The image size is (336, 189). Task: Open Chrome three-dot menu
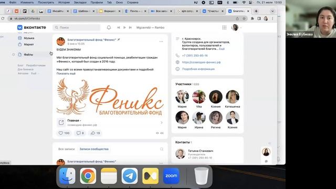272,19
